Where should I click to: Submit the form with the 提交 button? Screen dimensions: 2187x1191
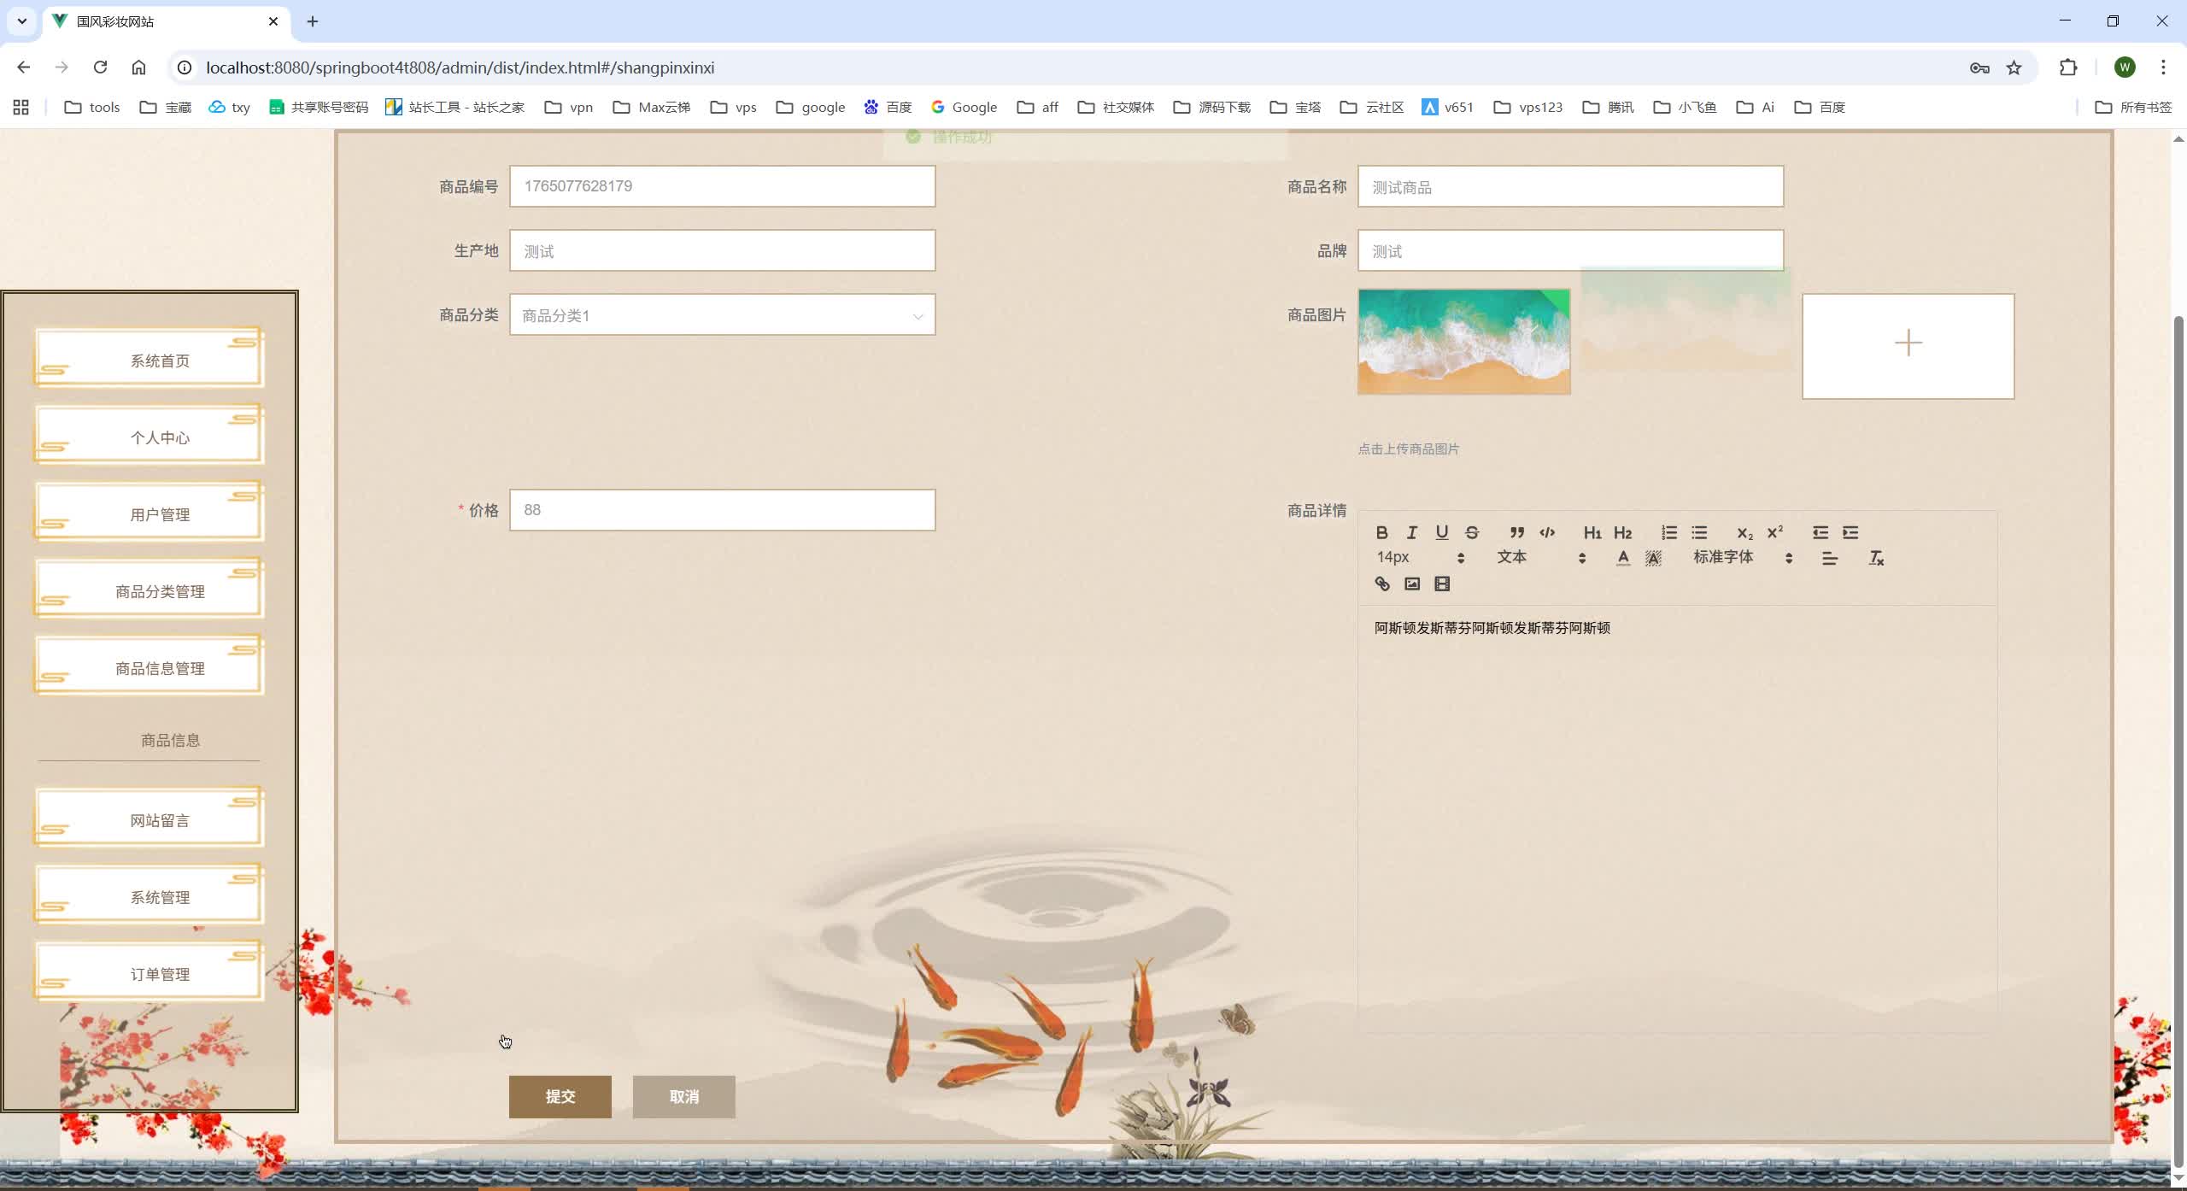[x=560, y=1096]
